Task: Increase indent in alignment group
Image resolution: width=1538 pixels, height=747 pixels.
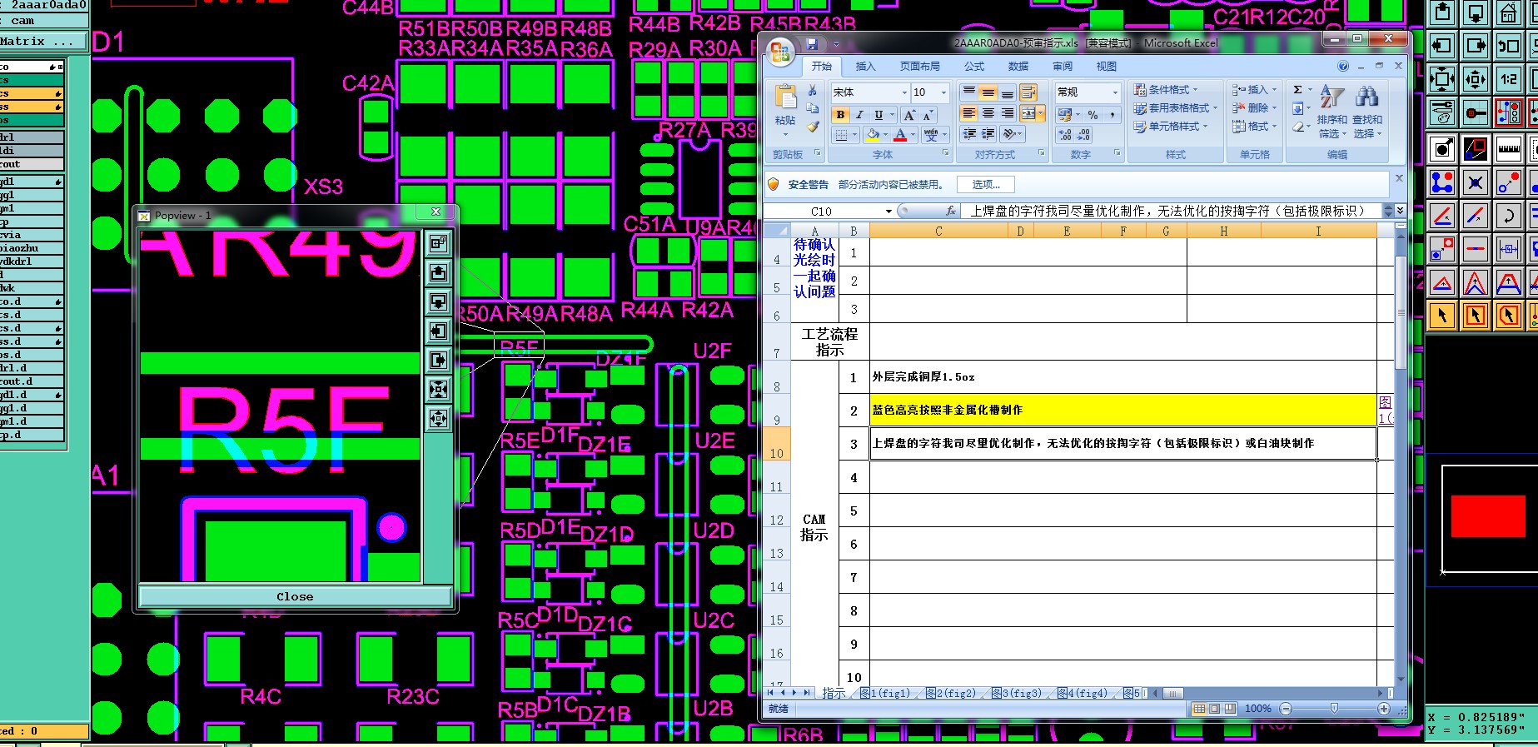Action: 988,133
